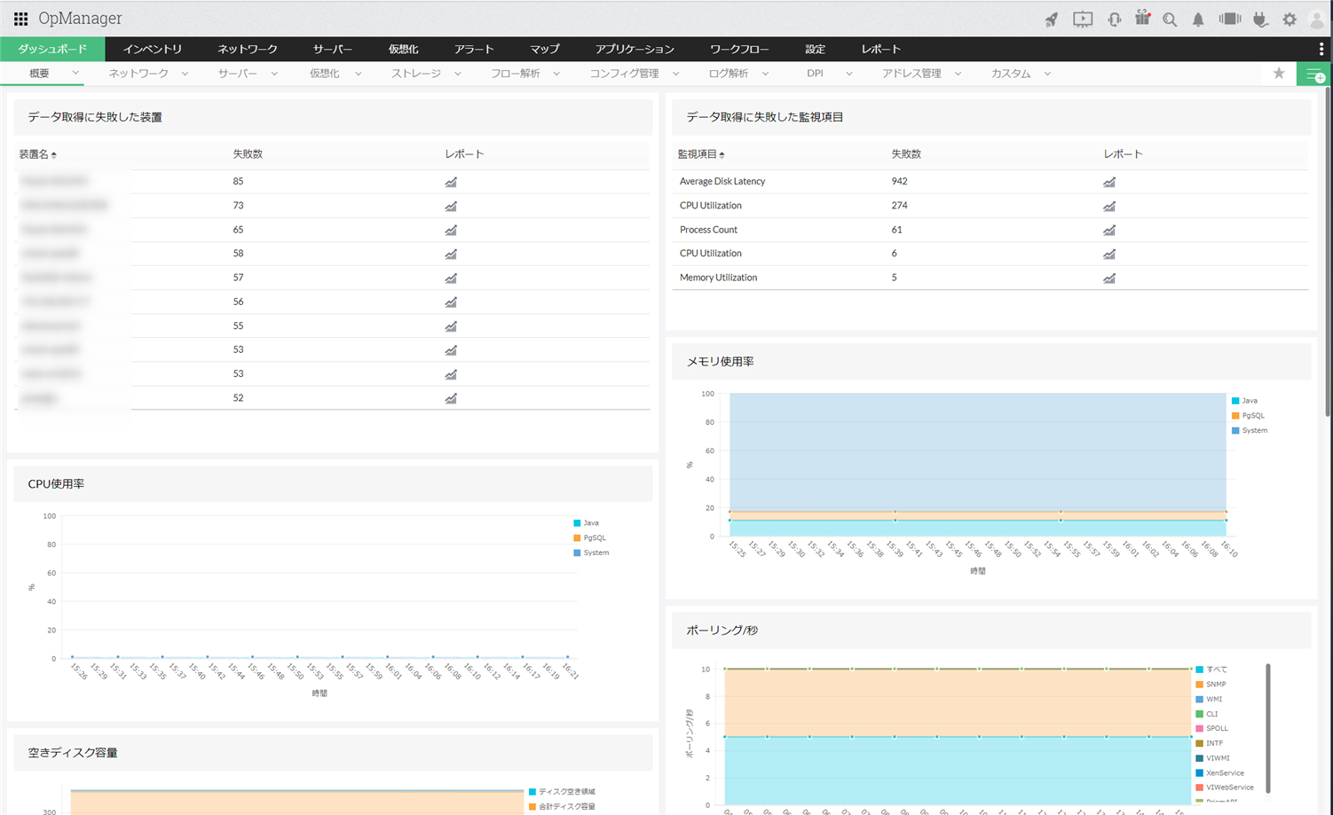Mark dashboard favorite with star icon
This screenshot has height=815, width=1333.
pyautogui.click(x=1279, y=74)
